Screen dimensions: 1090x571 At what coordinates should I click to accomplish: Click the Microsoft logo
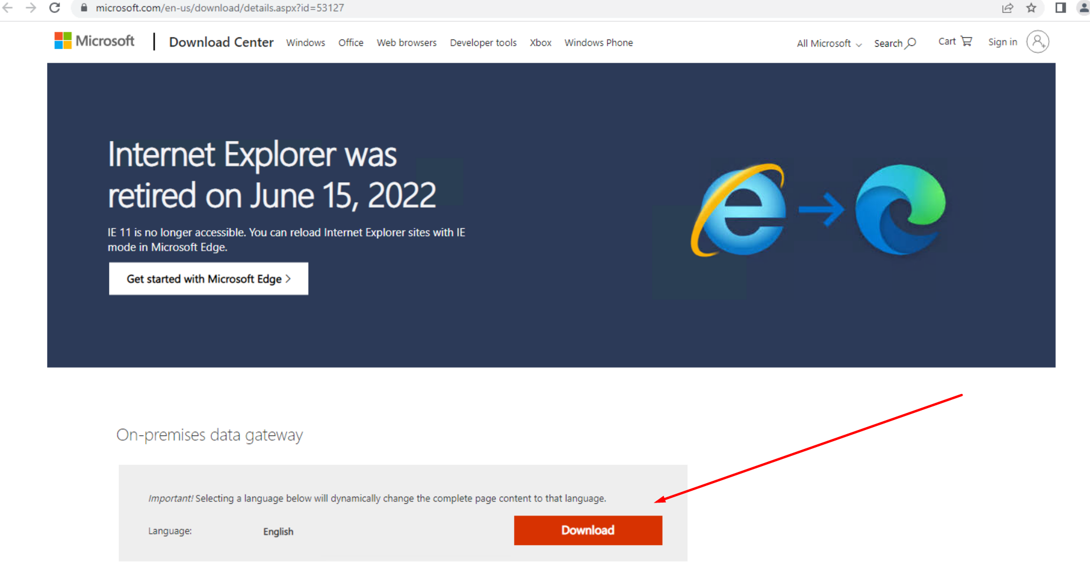[x=94, y=41]
